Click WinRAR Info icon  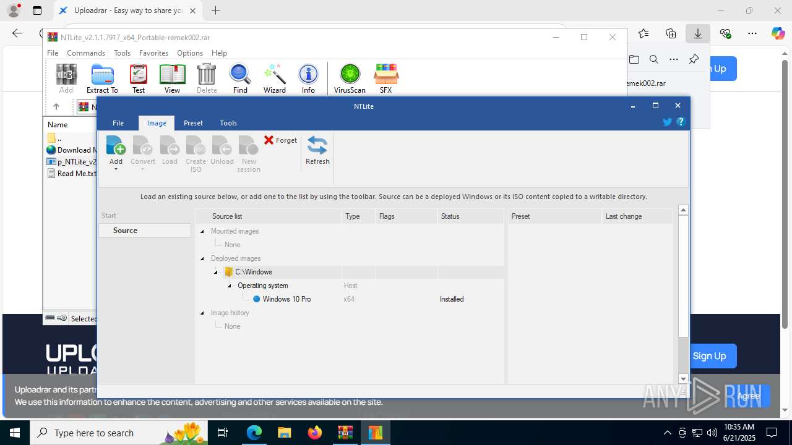click(x=308, y=78)
